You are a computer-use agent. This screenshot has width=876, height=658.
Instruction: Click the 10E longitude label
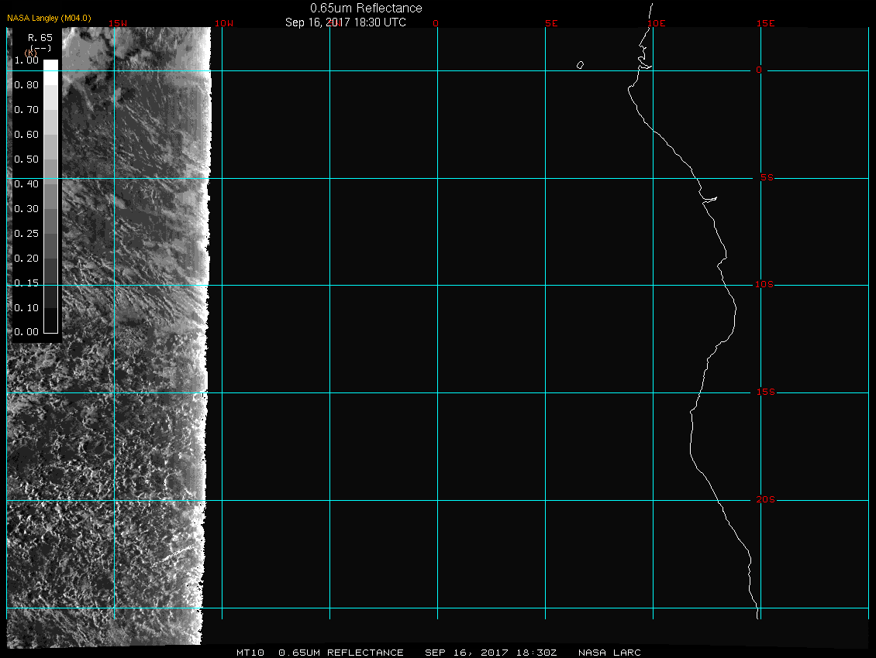point(656,23)
